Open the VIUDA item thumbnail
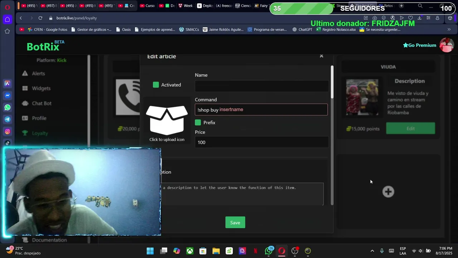The image size is (458, 258). pyautogui.click(x=362, y=97)
